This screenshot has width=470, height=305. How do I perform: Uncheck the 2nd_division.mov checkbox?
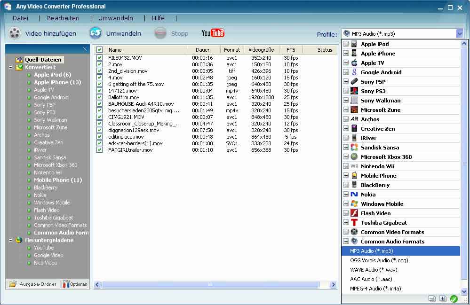click(100, 70)
